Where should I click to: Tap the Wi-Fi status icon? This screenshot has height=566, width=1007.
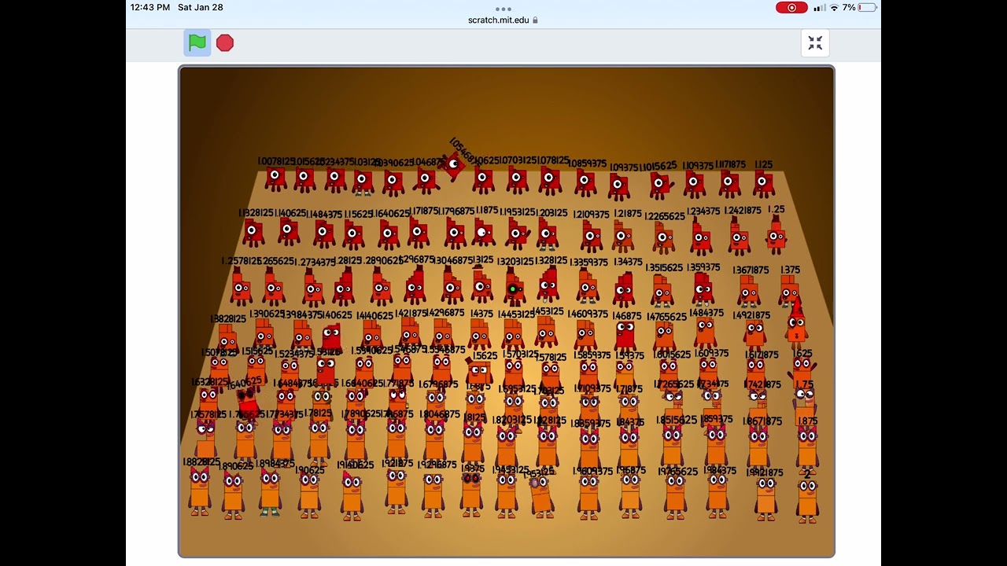pos(834,8)
